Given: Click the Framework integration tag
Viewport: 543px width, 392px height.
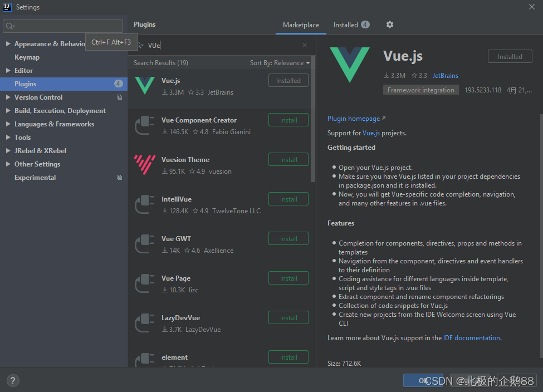Looking at the screenshot, I should click(x=421, y=90).
